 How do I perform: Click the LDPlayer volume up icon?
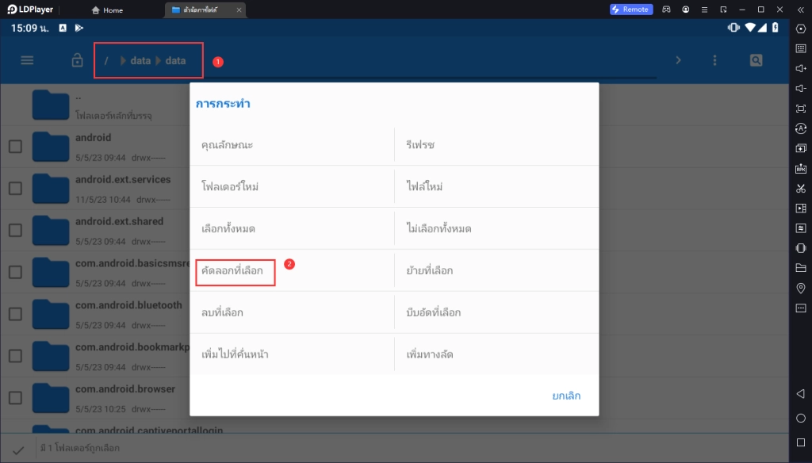click(x=800, y=68)
